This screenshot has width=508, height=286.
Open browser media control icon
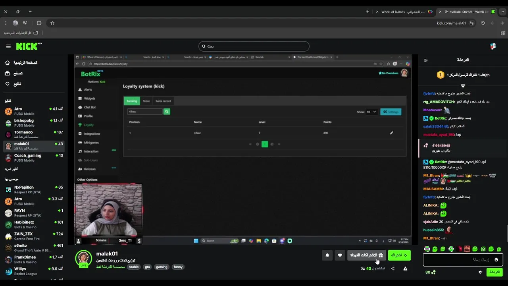pyautogui.click(x=25, y=23)
